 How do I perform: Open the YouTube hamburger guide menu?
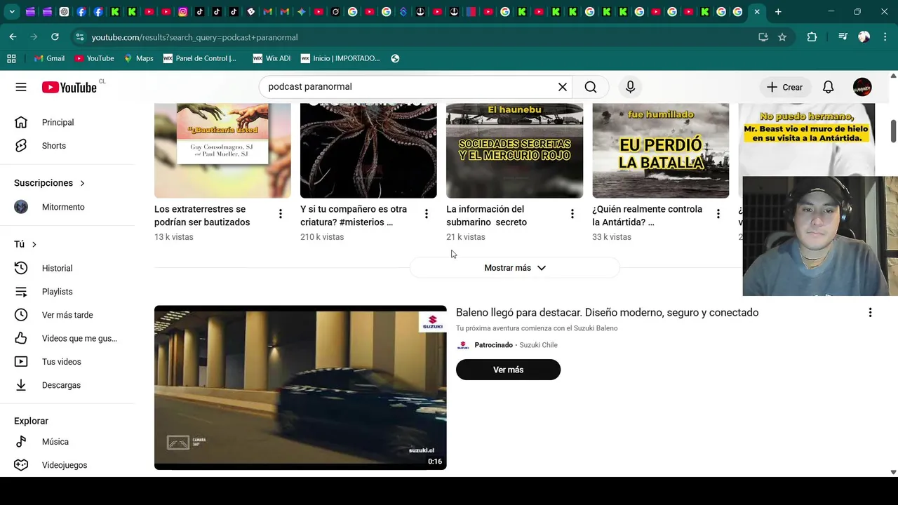pyautogui.click(x=21, y=87)
